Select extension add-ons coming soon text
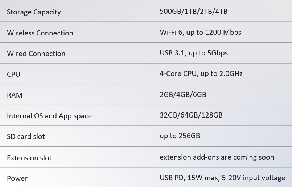Screen dimensions: 292x187 (217, 157)
